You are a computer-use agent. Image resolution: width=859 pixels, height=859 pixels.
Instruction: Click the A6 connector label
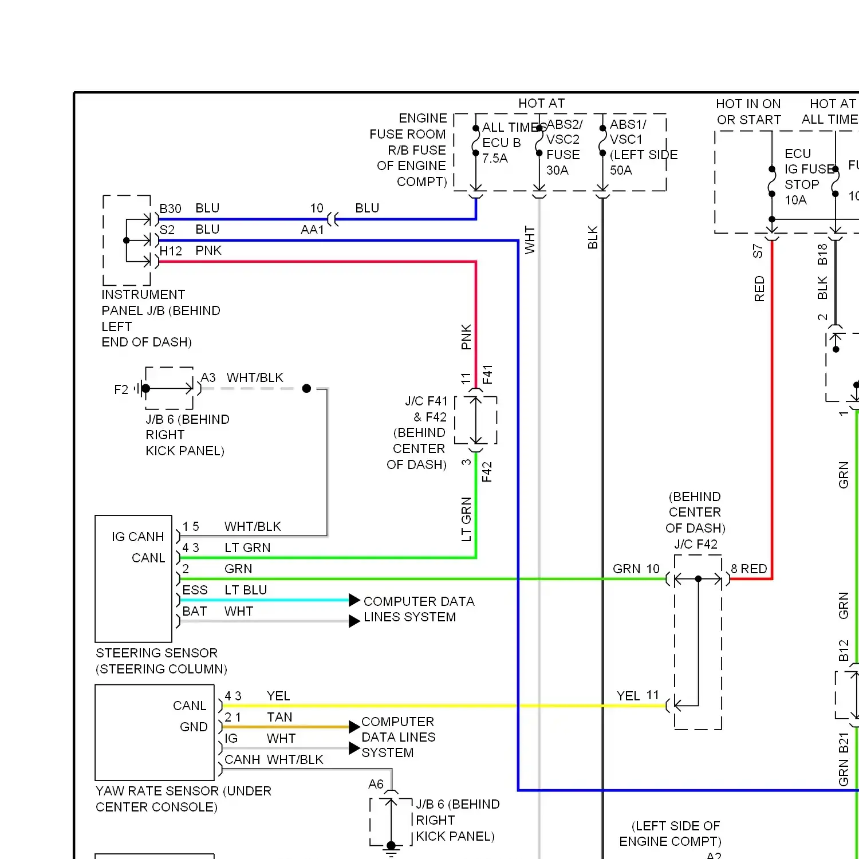click(376, 784)
